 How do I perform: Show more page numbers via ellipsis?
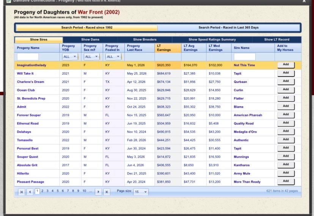[x=91, y=191]
